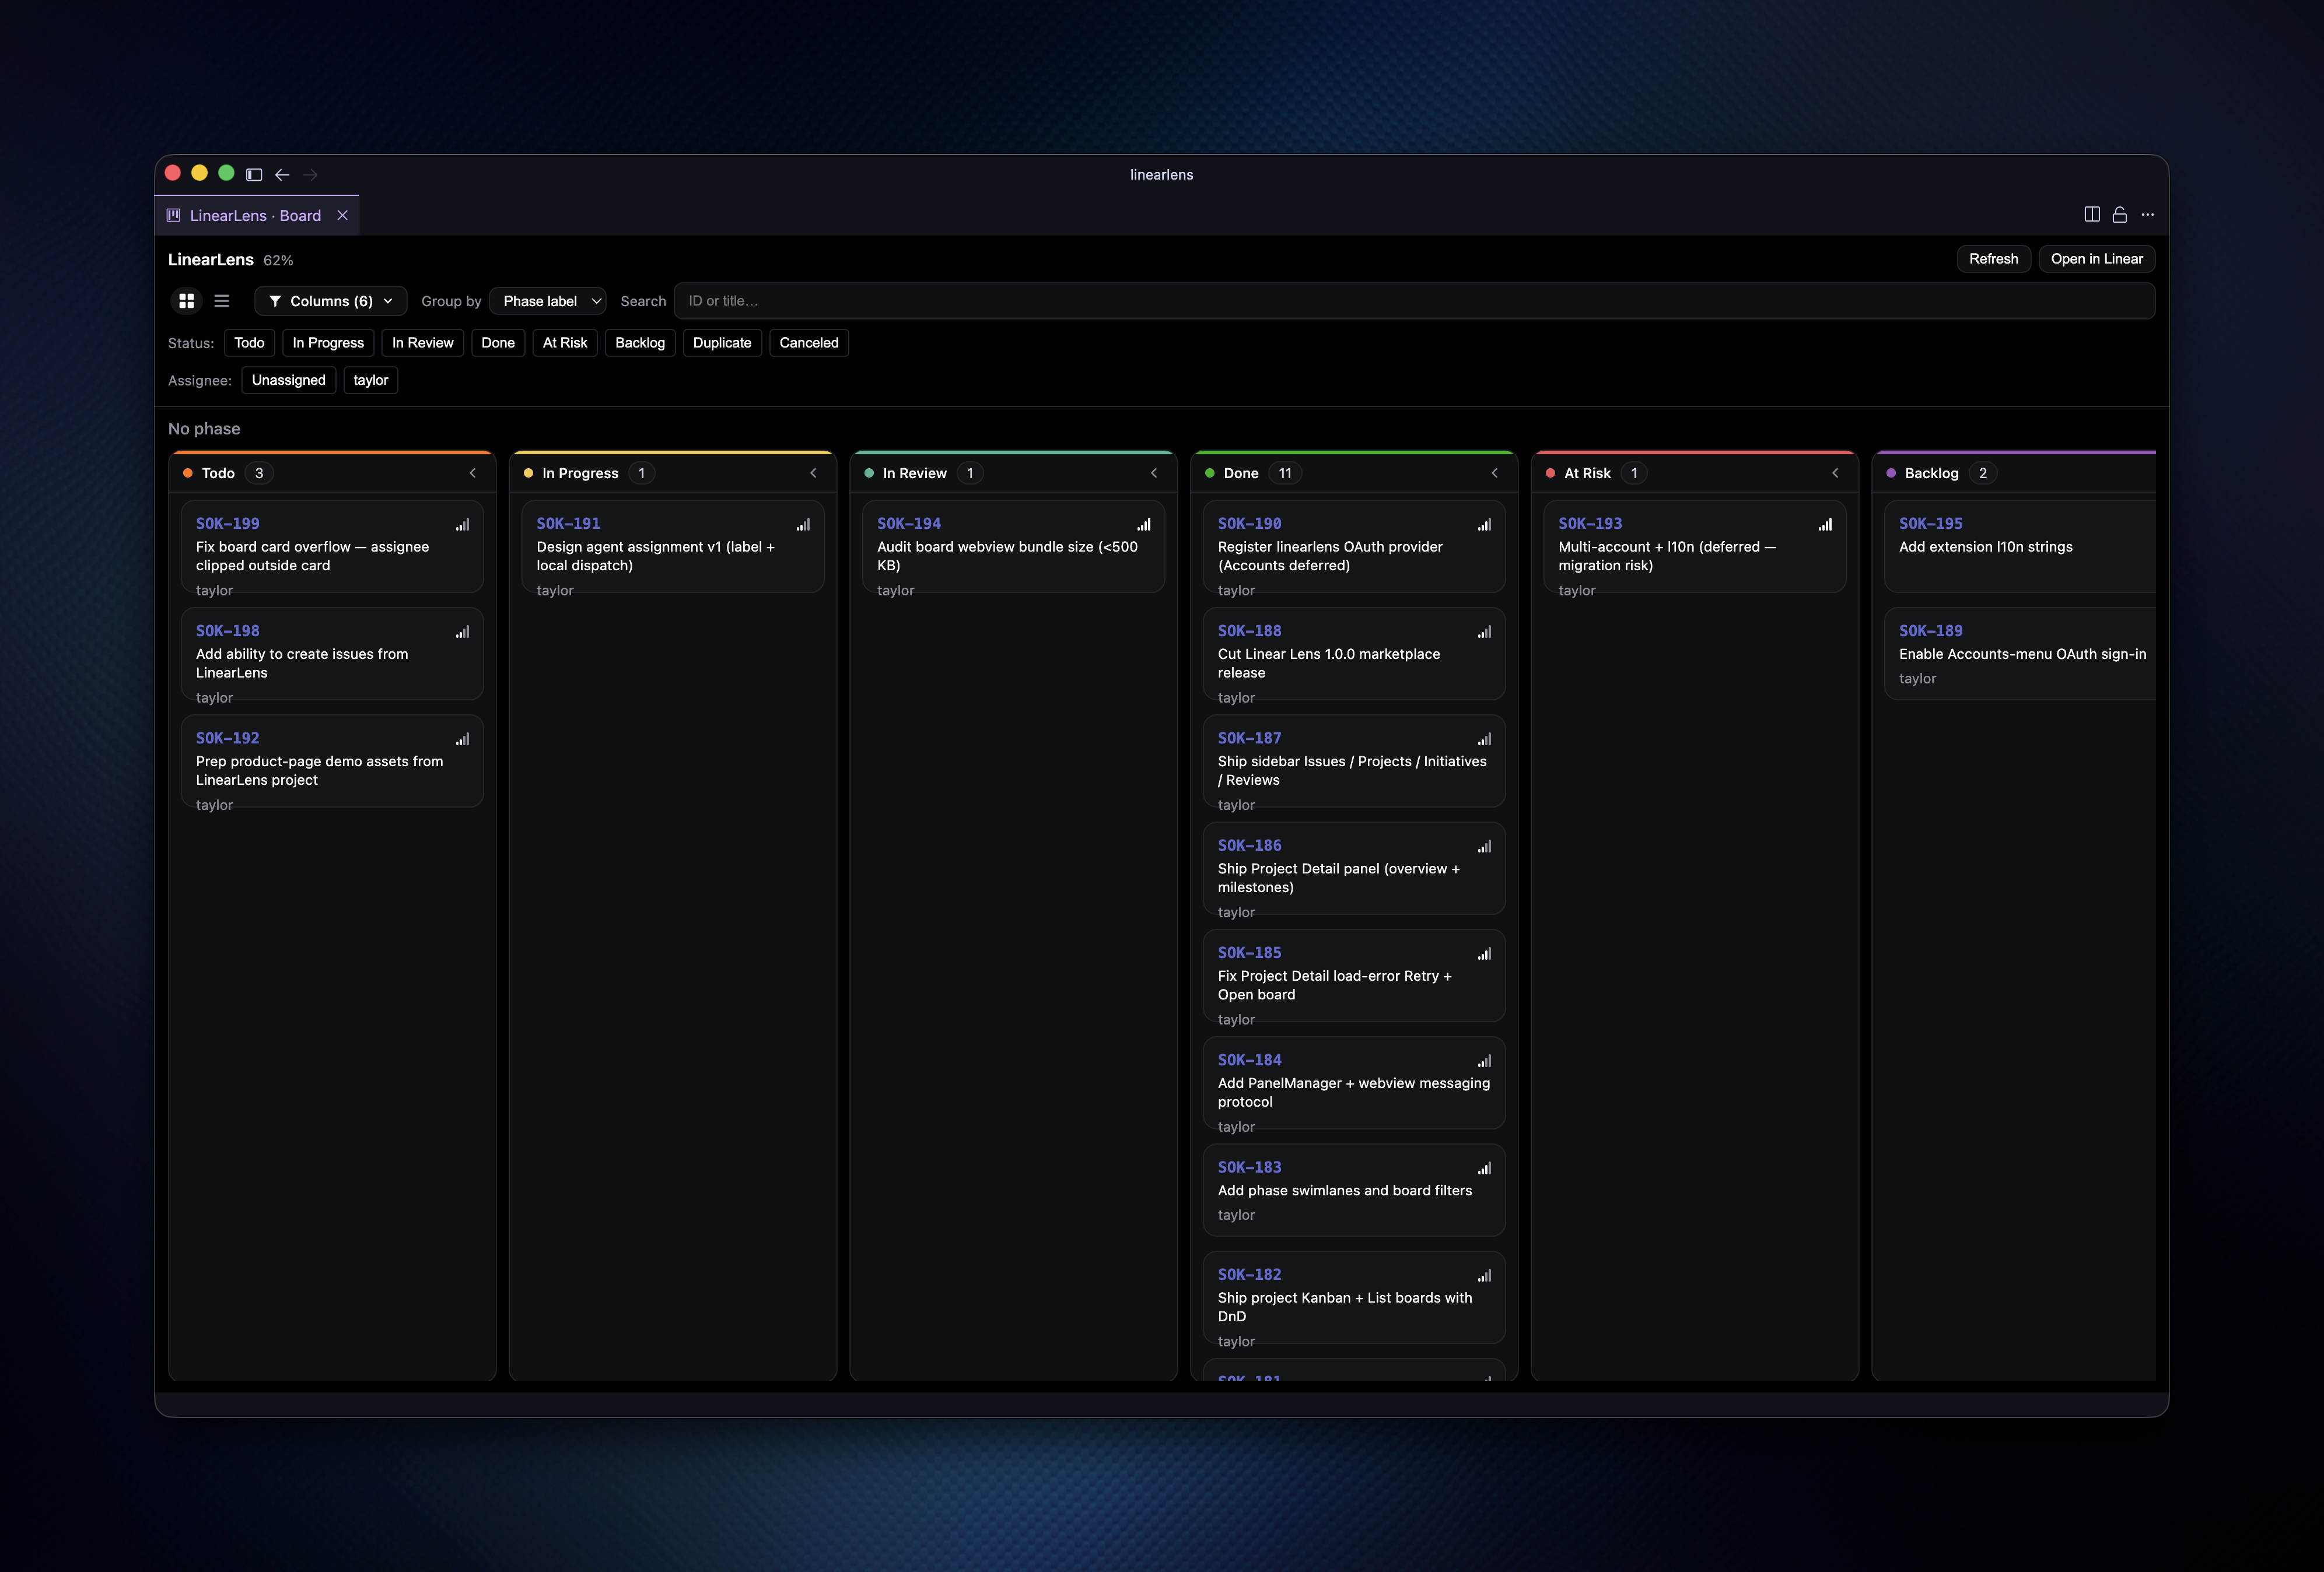Click priority bars icon on SOK-187

1484,739
